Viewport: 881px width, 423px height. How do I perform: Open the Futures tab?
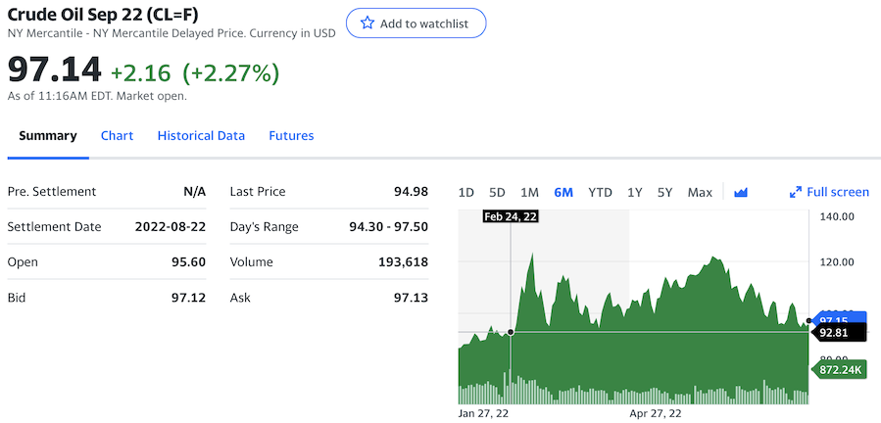pyautogui.click(x=291, y=136)
